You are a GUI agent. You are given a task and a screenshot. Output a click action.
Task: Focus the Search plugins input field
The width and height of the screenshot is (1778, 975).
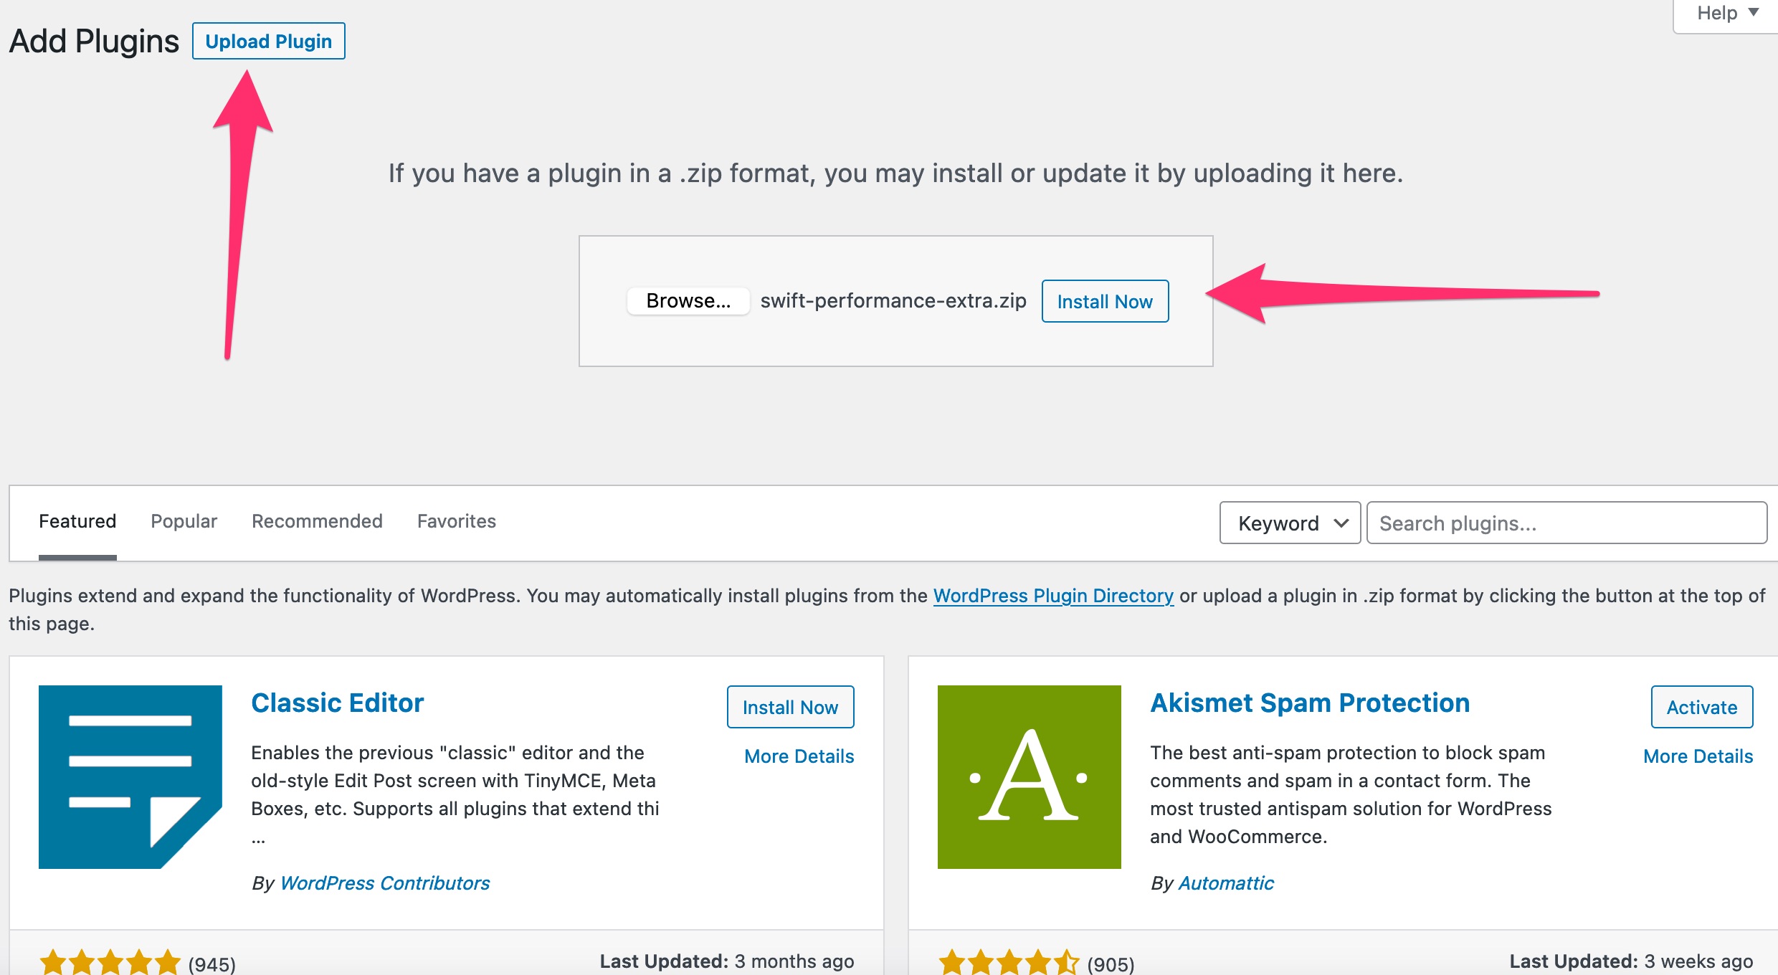coord(1567,523)
